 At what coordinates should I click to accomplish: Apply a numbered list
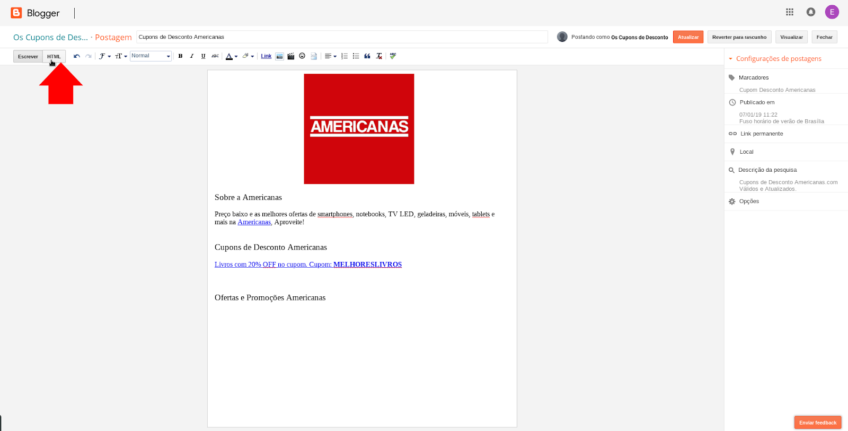(344, 56)
